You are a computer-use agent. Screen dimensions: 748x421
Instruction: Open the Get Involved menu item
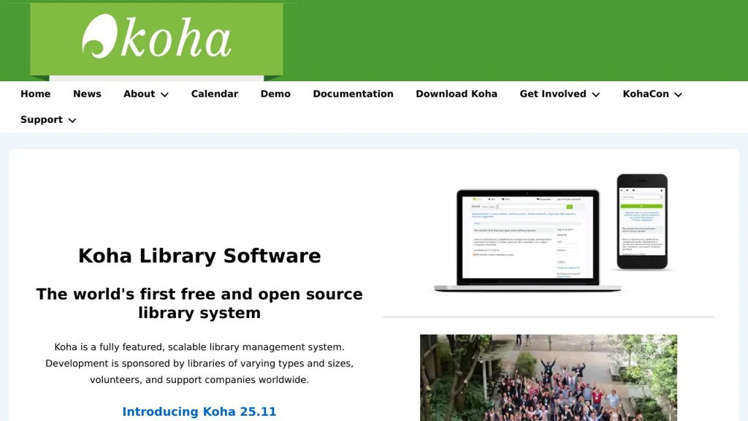[553, 94]
